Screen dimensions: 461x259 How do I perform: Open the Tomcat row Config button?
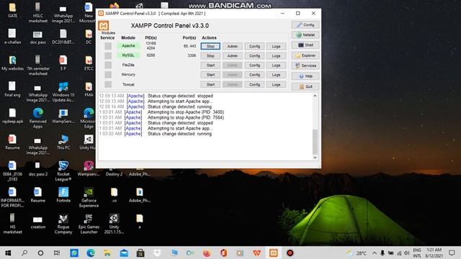pyautogui.click(x=254, y=85)
